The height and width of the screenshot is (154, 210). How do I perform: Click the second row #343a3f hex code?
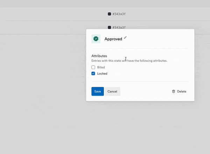tap(119, 27)
